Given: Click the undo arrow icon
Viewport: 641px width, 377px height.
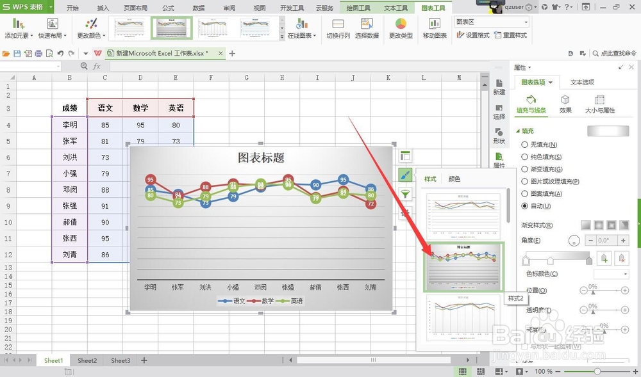Looking at the screenshot, I should (x=60, y=54).
